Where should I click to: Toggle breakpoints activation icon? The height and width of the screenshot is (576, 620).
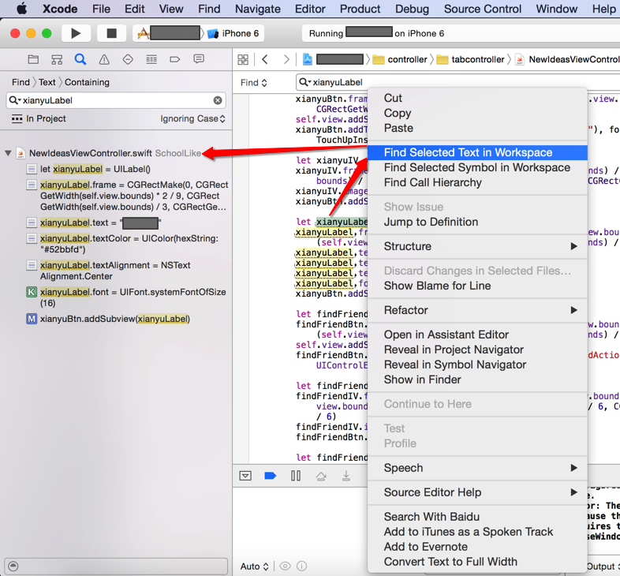coord(270,476)
